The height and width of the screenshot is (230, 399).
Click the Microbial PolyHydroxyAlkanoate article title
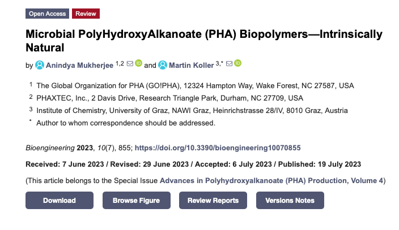tap(204, 40)
